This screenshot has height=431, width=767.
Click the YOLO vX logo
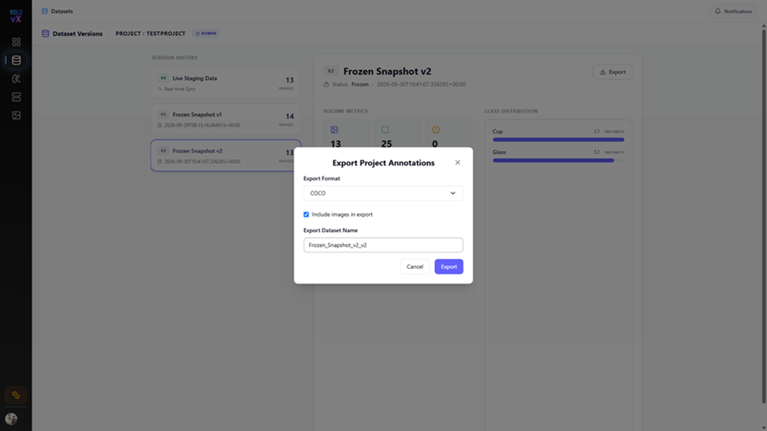click(16, 16)
